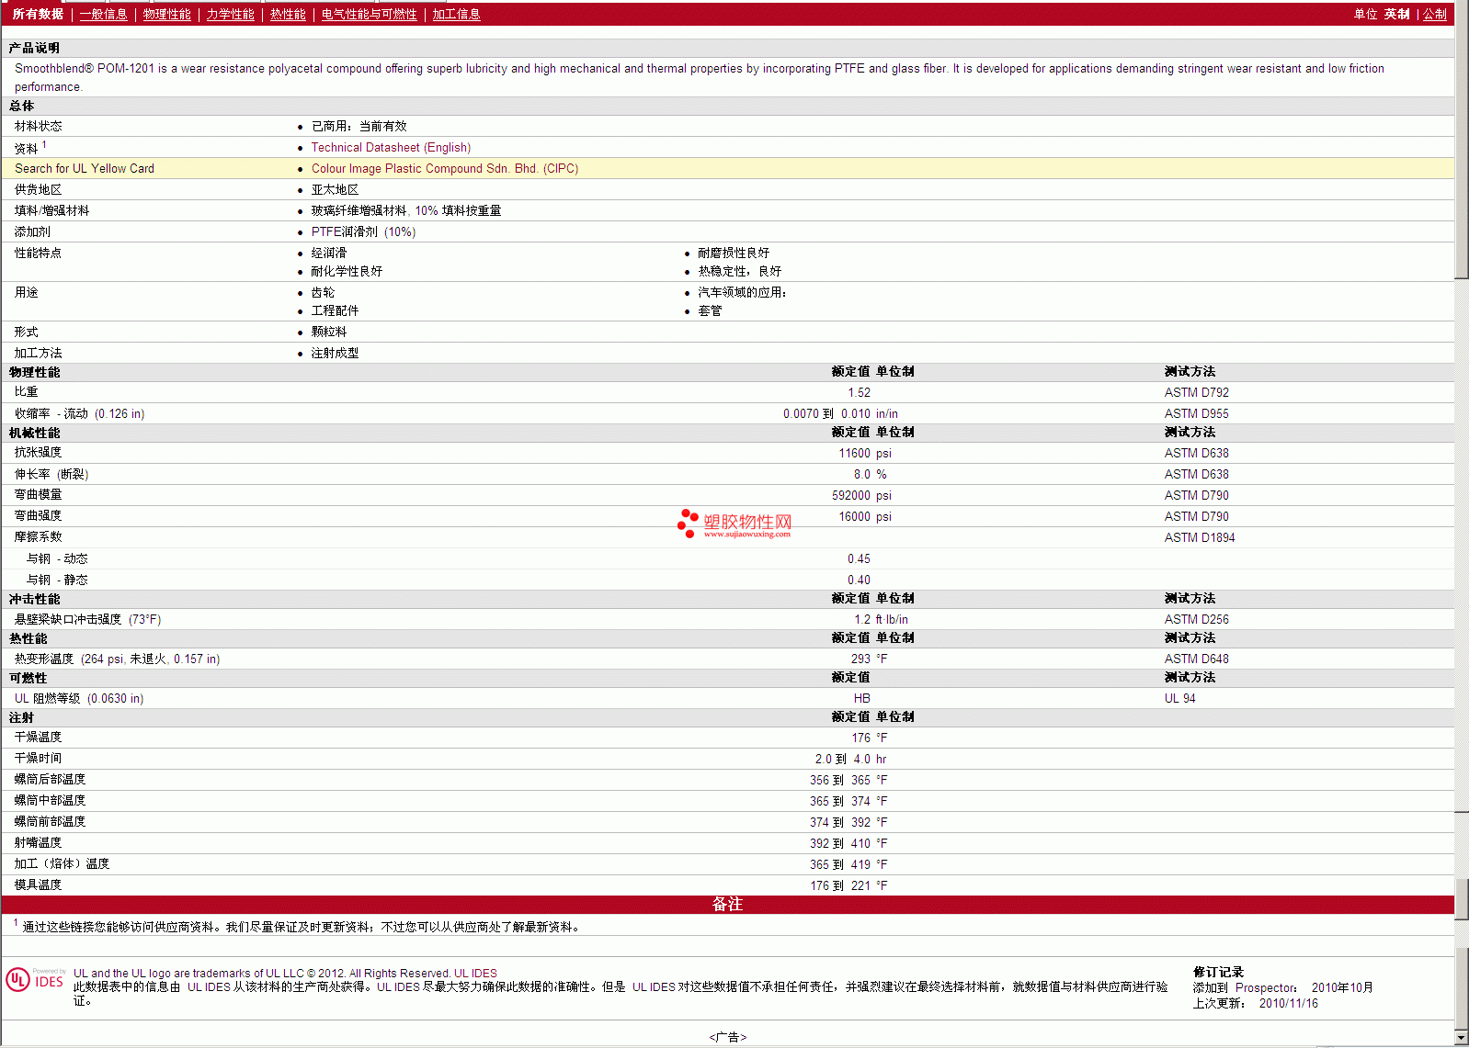The width and height of the screenshot is (1469, 1048).
Task: Click 上次更新 date 2010/11/16
Action: click(x=1288, y=1004)
